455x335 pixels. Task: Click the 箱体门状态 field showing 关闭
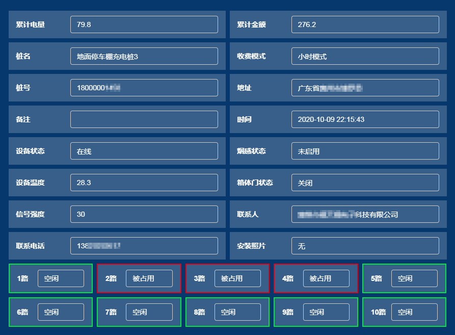point(365,183)
